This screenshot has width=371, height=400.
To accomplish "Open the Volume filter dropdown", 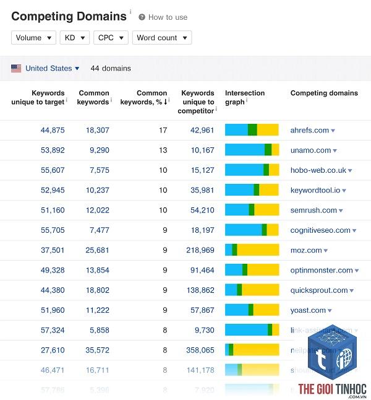I will click(x=33, y=38).
